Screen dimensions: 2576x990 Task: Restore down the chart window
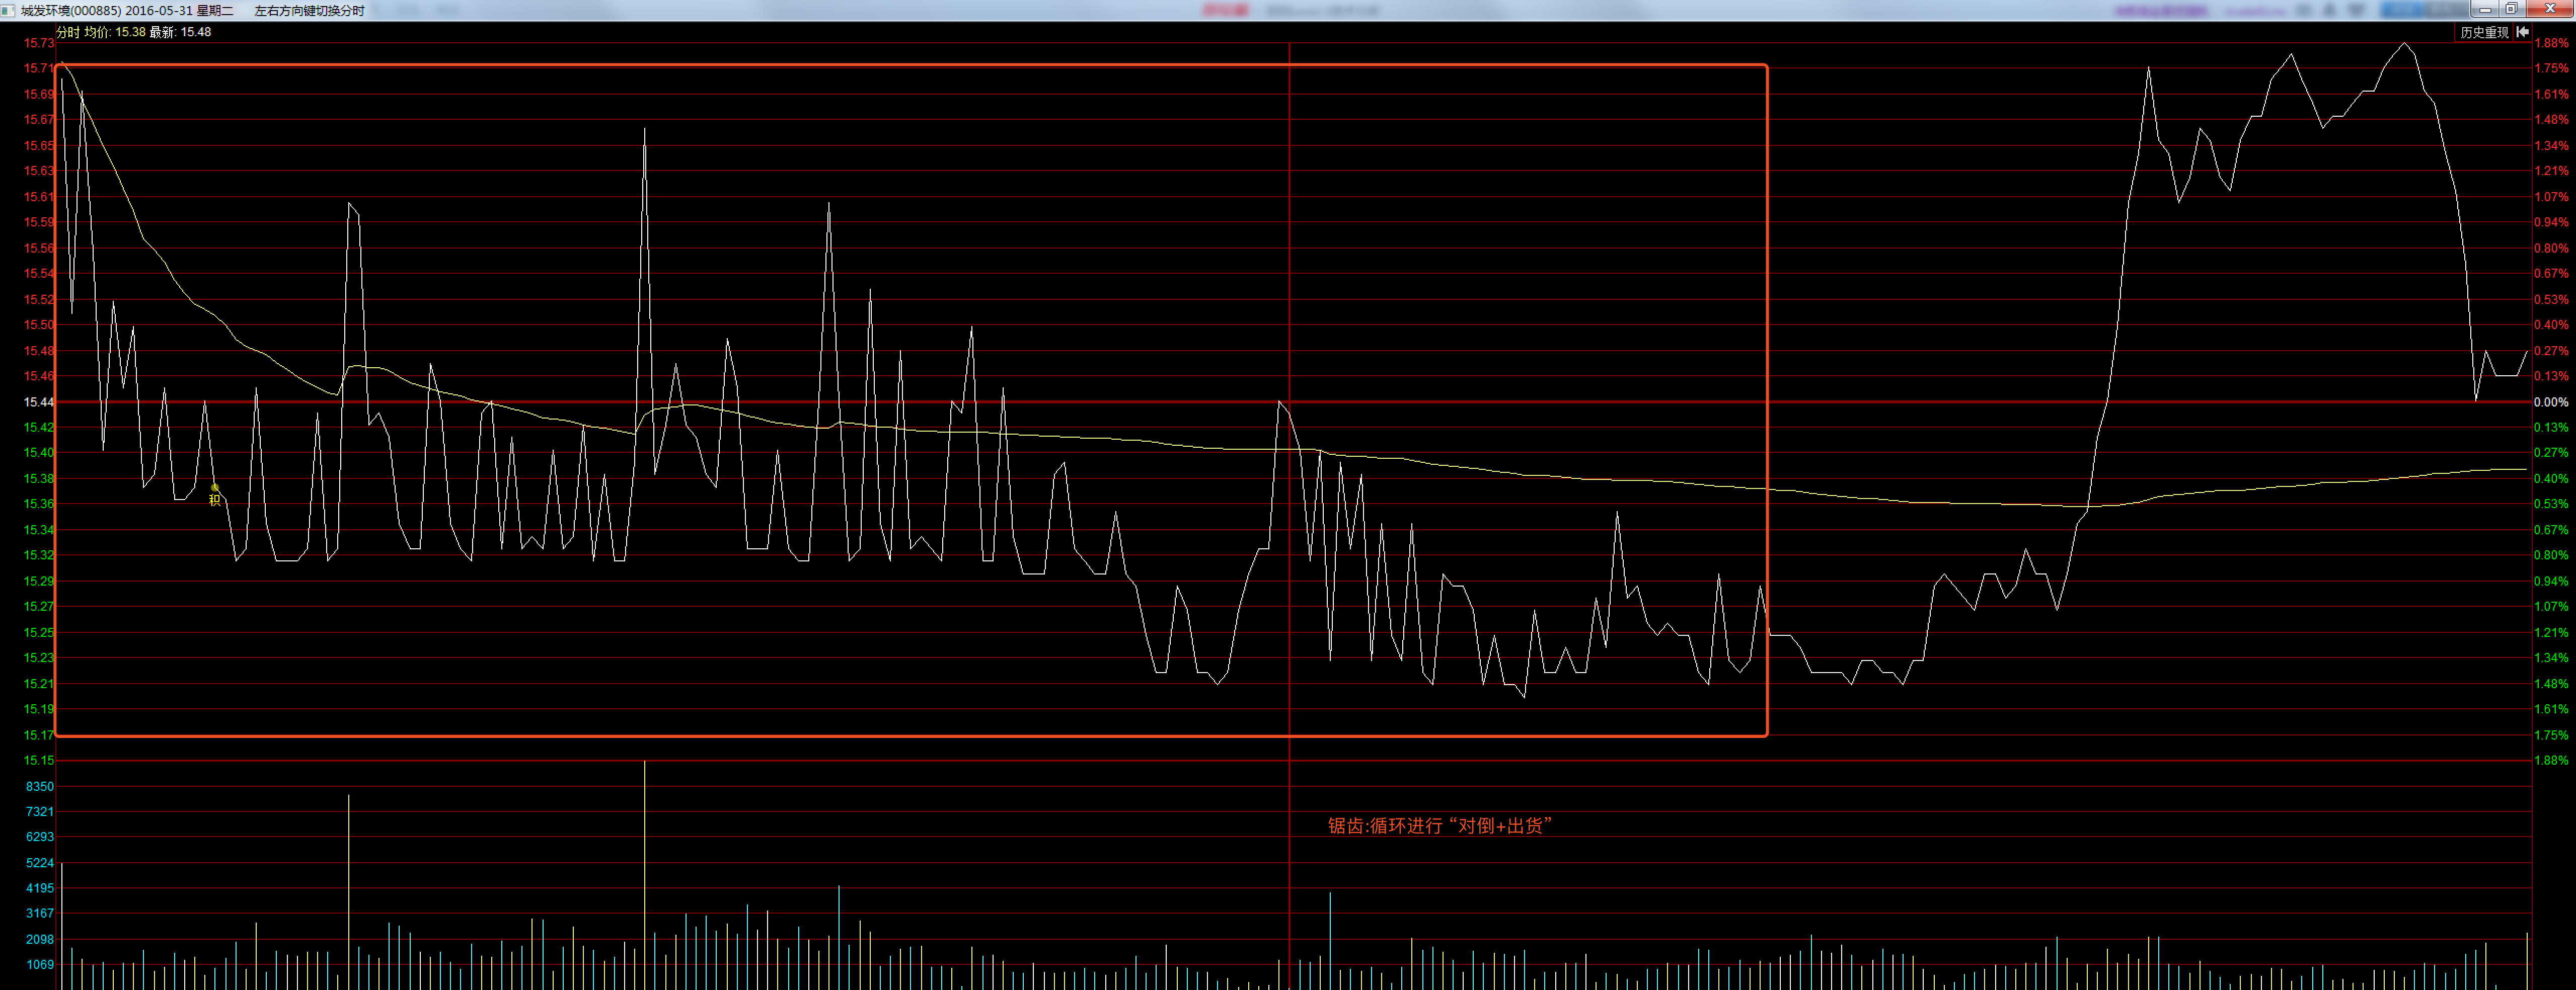[x=2512, y=9]
